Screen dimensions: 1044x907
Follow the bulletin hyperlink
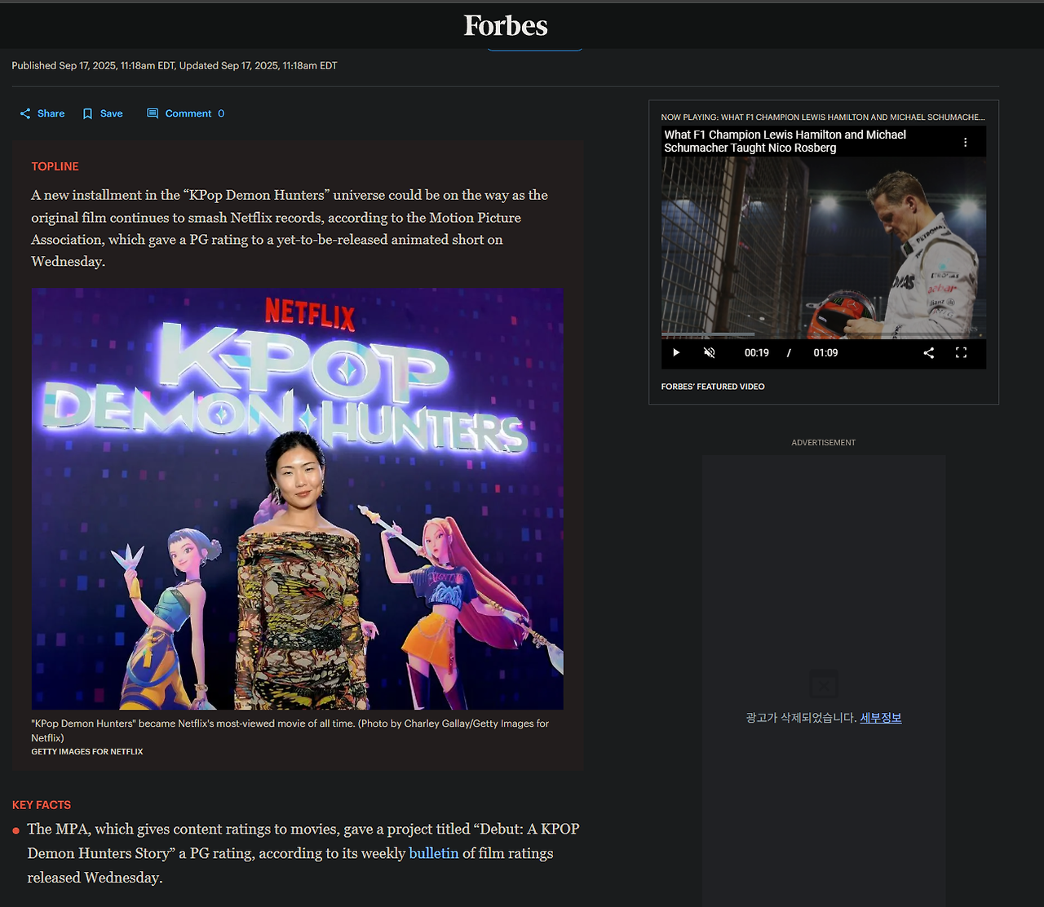coord(434,853)
